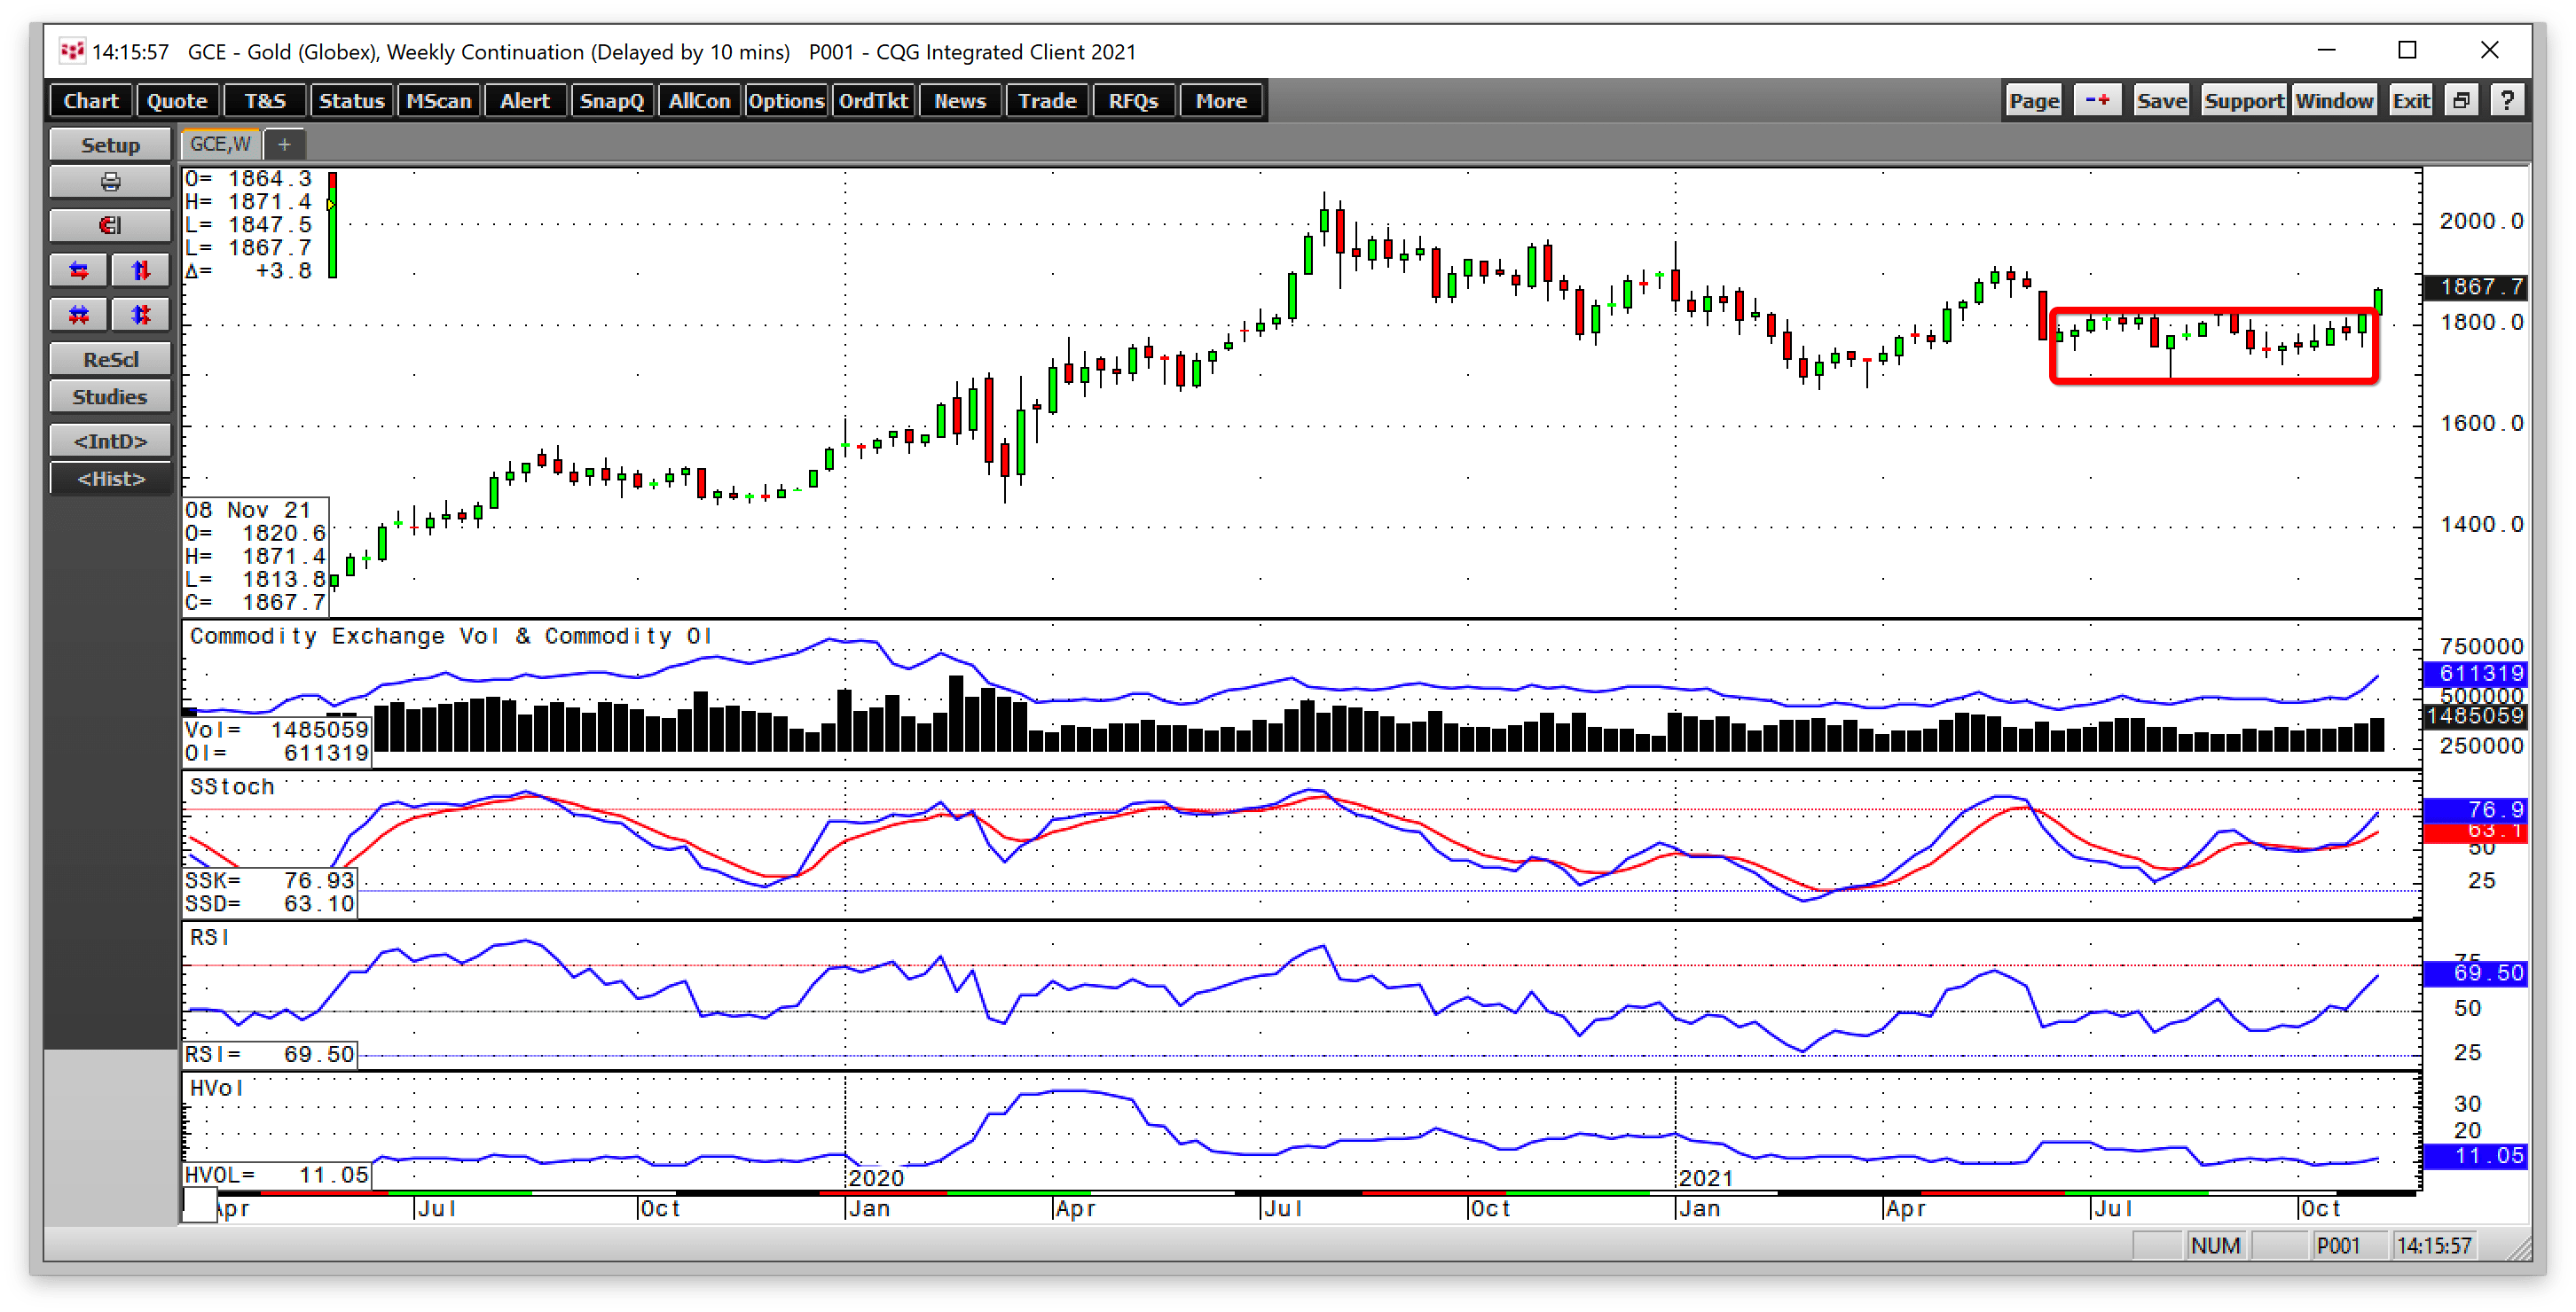Screen dimensions: 2576x1312
Task: Click the printer icon button
Action: [110, 183]
